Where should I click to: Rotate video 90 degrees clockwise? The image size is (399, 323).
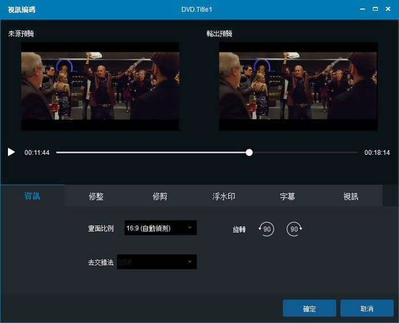click(x=295, y=229)
